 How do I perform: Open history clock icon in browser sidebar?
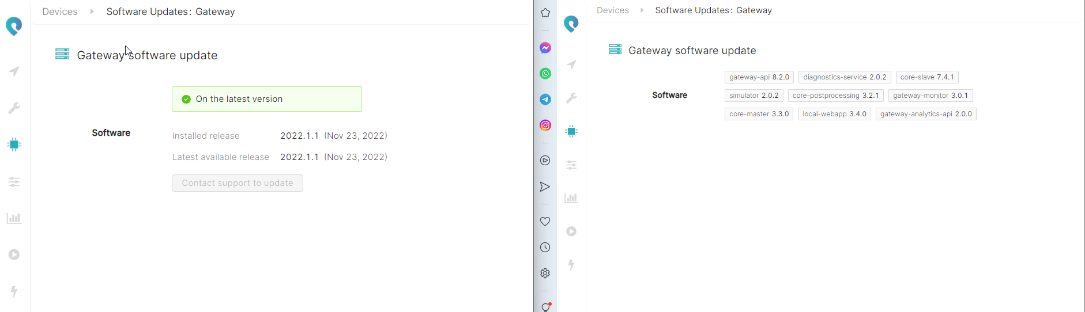[x=545, y=248]
